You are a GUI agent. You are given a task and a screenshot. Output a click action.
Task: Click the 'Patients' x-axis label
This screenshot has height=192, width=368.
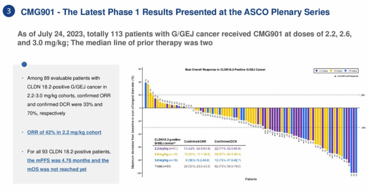(251, 179)
